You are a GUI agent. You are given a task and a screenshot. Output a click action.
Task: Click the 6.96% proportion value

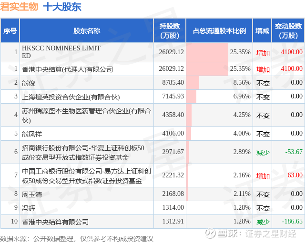pyautogui.click(x=242, y=96)
